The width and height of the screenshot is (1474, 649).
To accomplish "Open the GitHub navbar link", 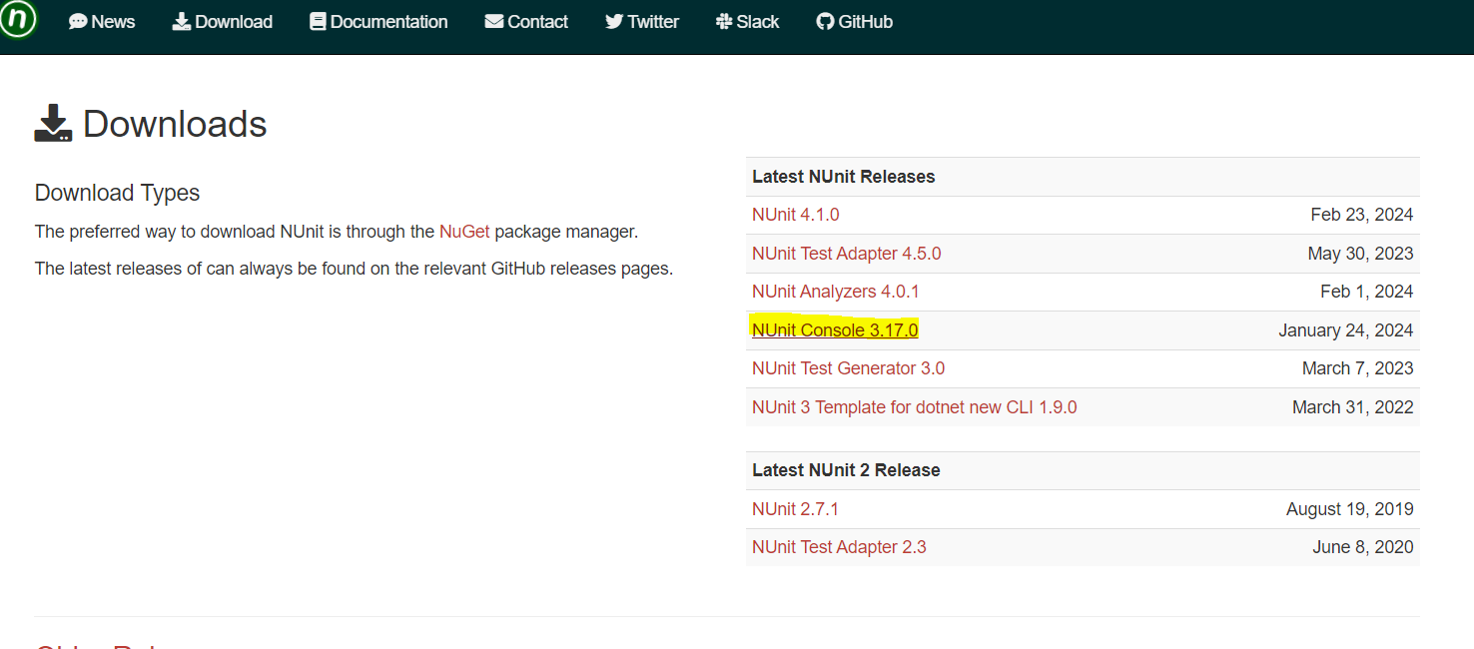I will click(x=855, y=22).
